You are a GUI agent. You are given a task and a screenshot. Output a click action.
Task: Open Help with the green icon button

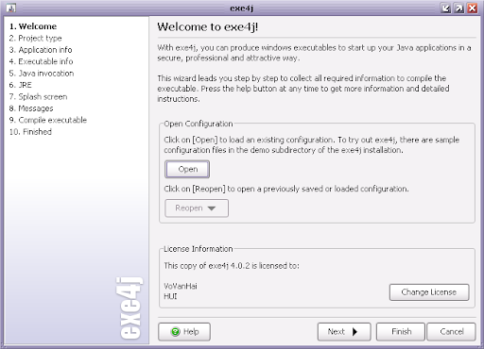[184, 332]
